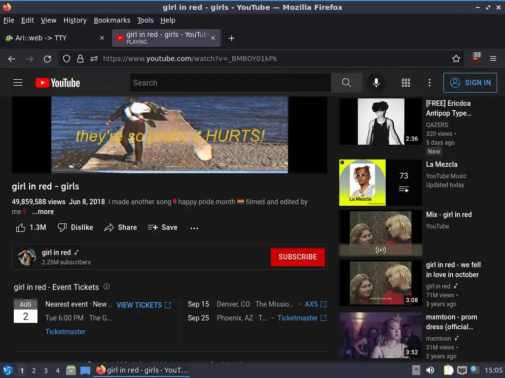Switch to workspace 4 in taskbar
This screenshot has width=505, height=378.
57,371
